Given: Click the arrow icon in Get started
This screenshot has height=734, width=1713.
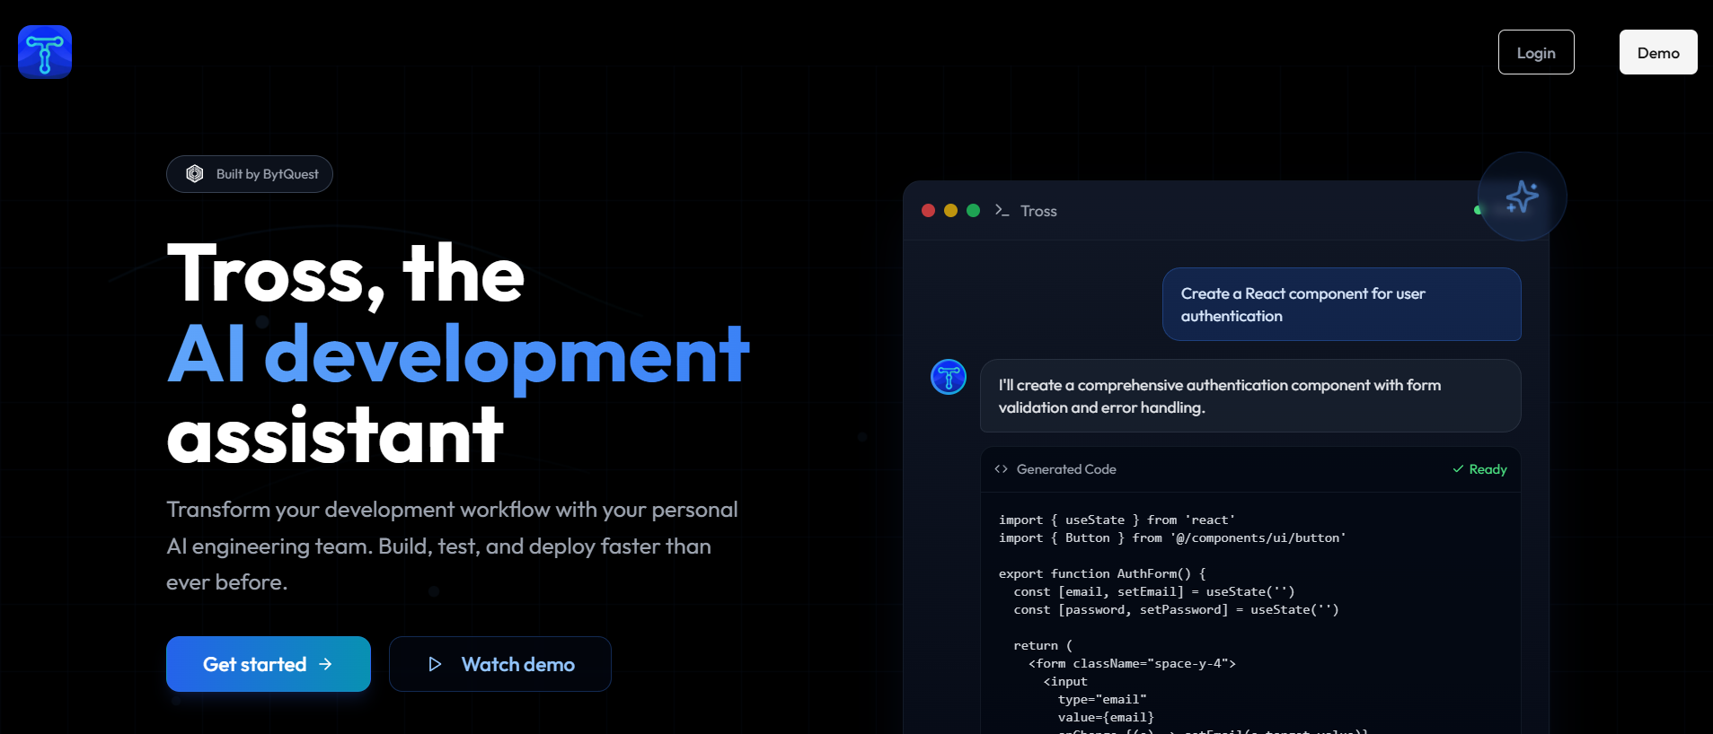Looking at the screenshot, I should point(326,664).
